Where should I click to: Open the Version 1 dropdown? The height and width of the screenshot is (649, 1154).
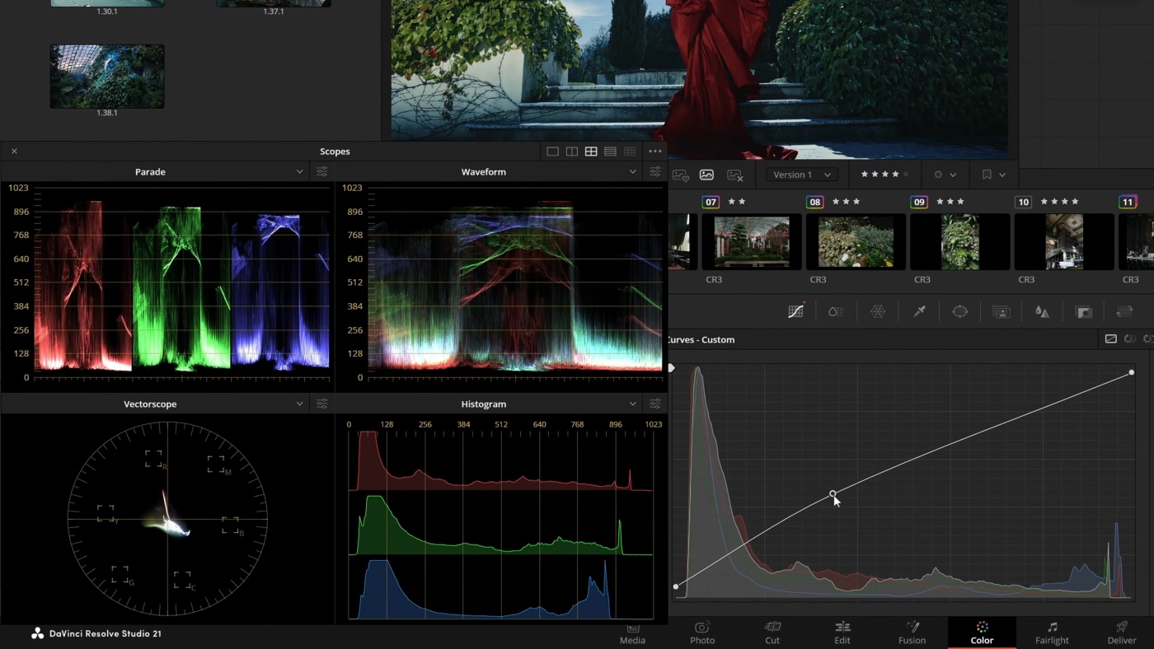[x=802, y=175]
